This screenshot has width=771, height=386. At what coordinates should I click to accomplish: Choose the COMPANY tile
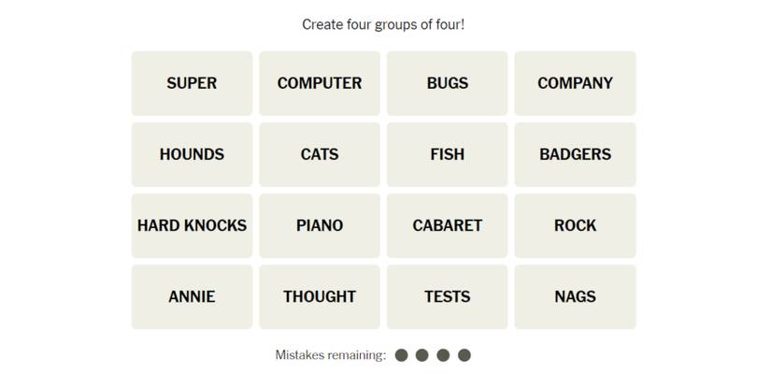[575, 83]
